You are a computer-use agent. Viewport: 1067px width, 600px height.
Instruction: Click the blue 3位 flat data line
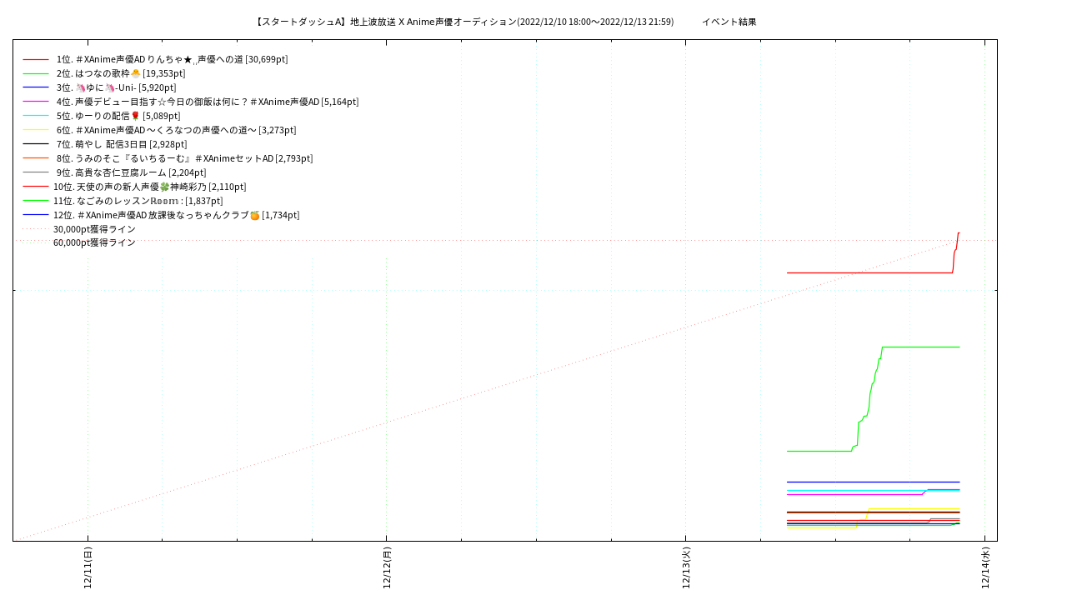point(874,482)
